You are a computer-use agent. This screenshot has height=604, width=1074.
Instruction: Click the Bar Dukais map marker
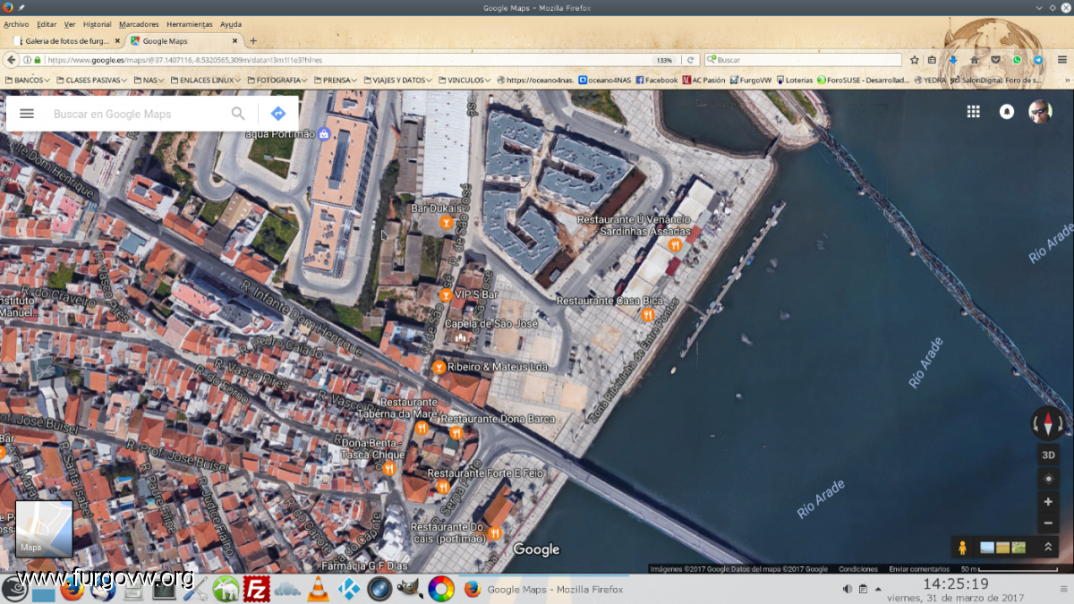pos(446,222)
